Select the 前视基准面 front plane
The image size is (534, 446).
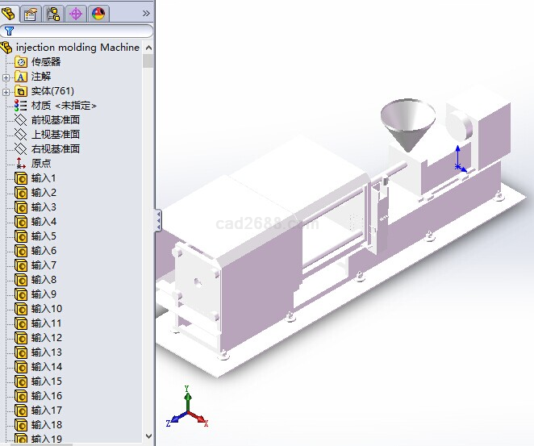(55, 120)
